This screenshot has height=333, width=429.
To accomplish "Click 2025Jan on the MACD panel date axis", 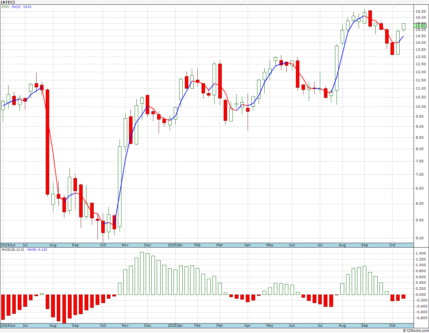I will [x=175, y=325].
